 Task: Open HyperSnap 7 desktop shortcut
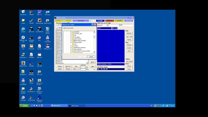pos(23,55)
